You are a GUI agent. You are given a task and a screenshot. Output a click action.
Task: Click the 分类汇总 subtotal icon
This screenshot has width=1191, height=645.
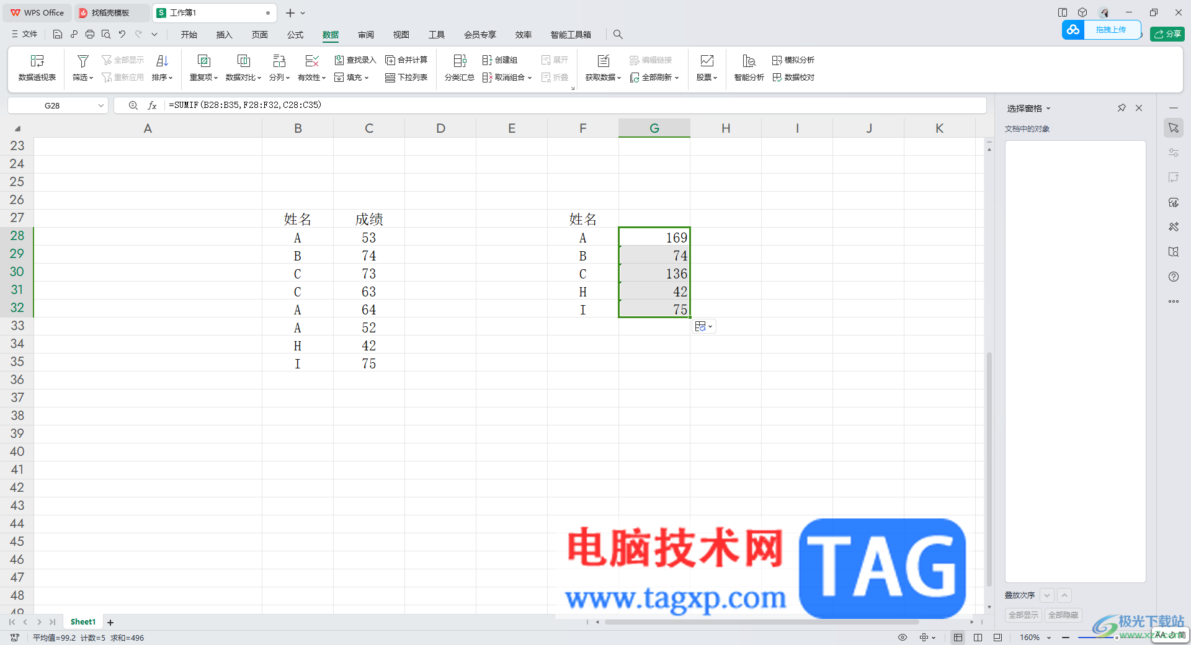pos(460,61)
